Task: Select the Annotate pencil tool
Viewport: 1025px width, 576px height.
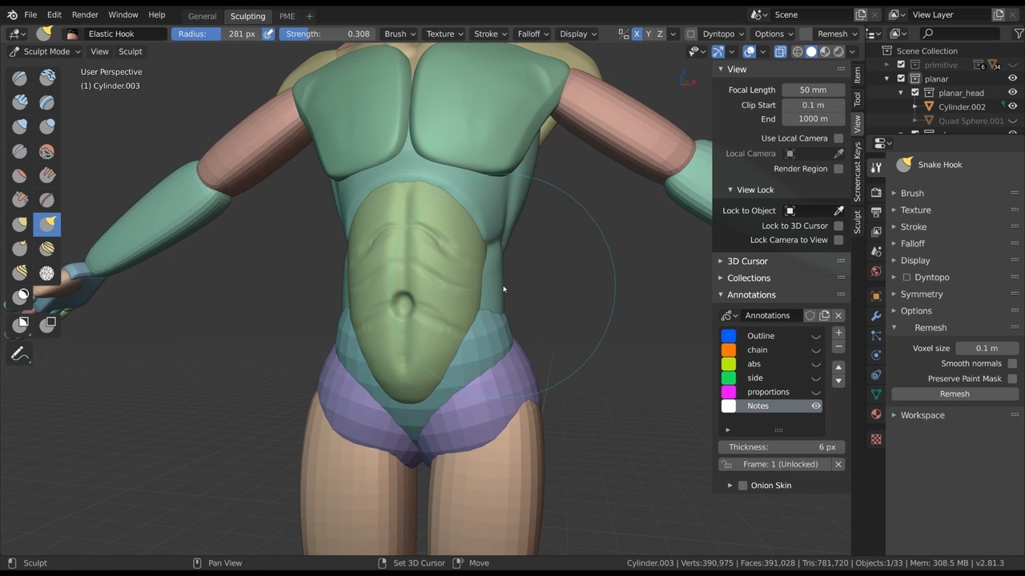Action: 20,354
